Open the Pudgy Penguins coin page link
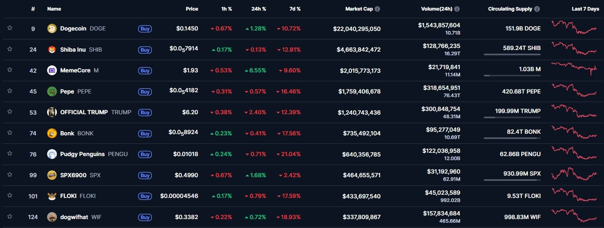The image size is (604, 228). pos(82,154)
